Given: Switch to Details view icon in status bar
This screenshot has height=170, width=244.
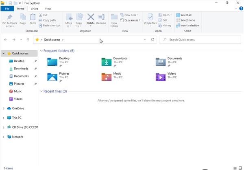Looking at the screenshot, I should 235,168.
